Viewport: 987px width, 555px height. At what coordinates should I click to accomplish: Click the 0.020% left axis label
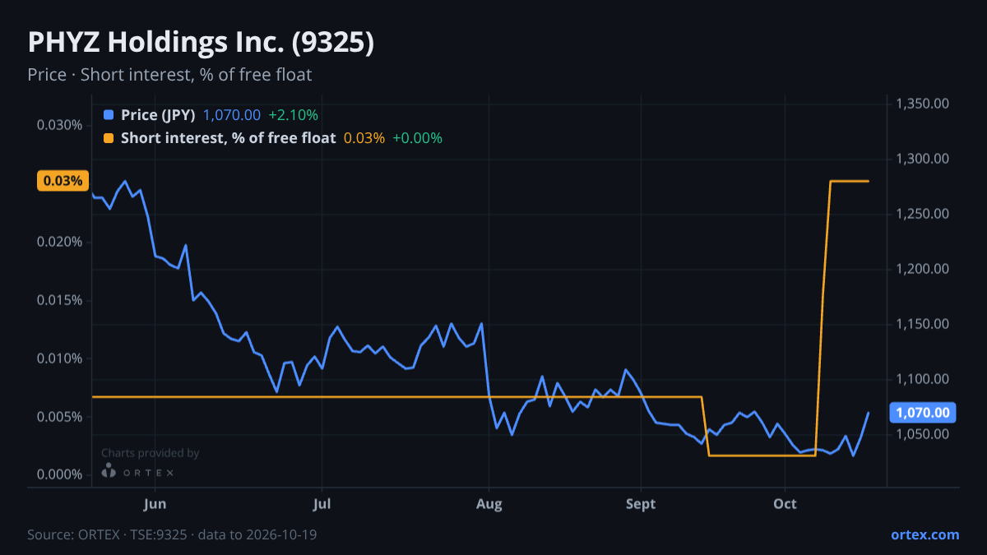coord(60,242)
